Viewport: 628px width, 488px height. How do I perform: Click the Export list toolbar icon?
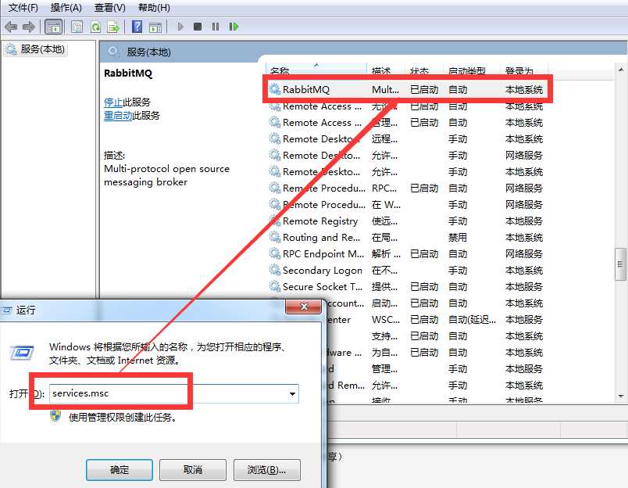113,27
